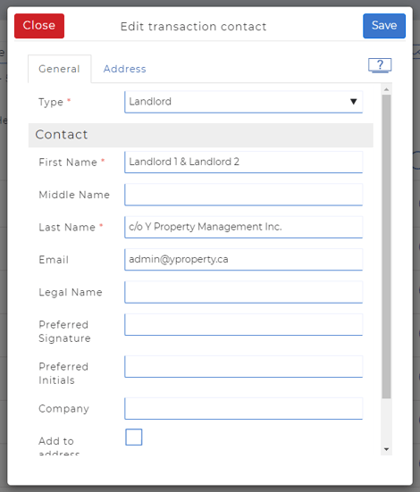Tick the Add to address checkbox
This screenshot has height=492, width=420.
(134, 438)
